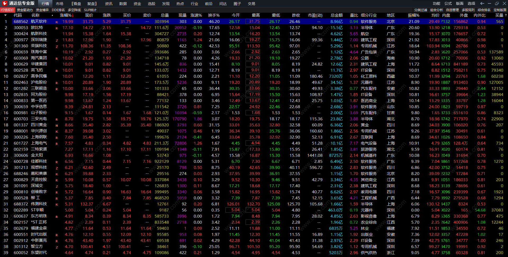Click the 分类过滤 button
This screenshot has height=257, width=508.
point(421,10)
